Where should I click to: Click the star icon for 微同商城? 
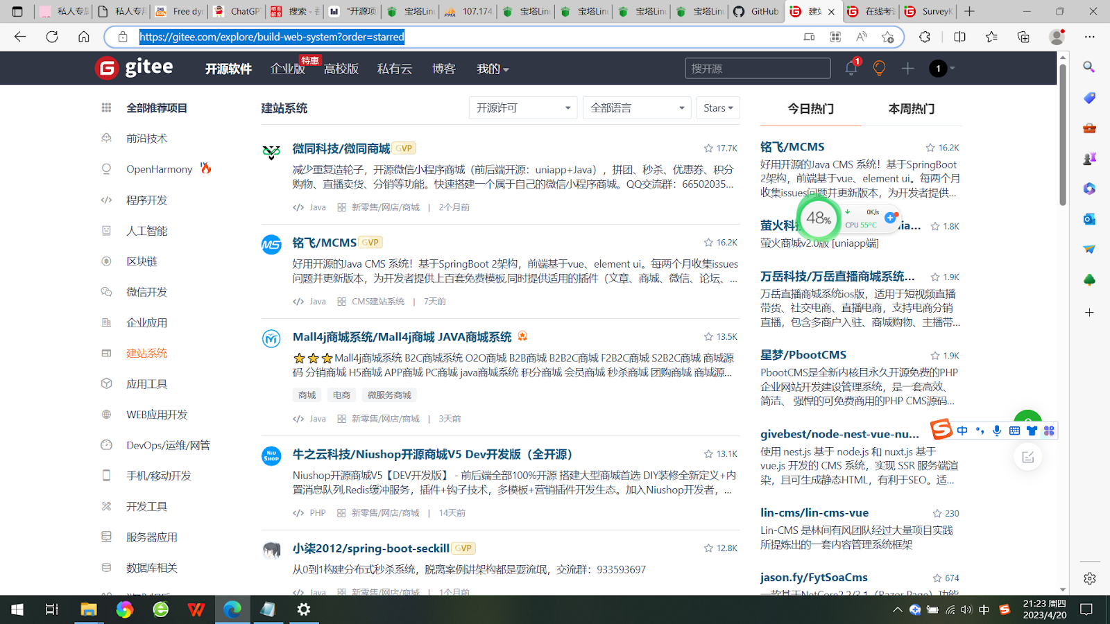tap(708, 148)
